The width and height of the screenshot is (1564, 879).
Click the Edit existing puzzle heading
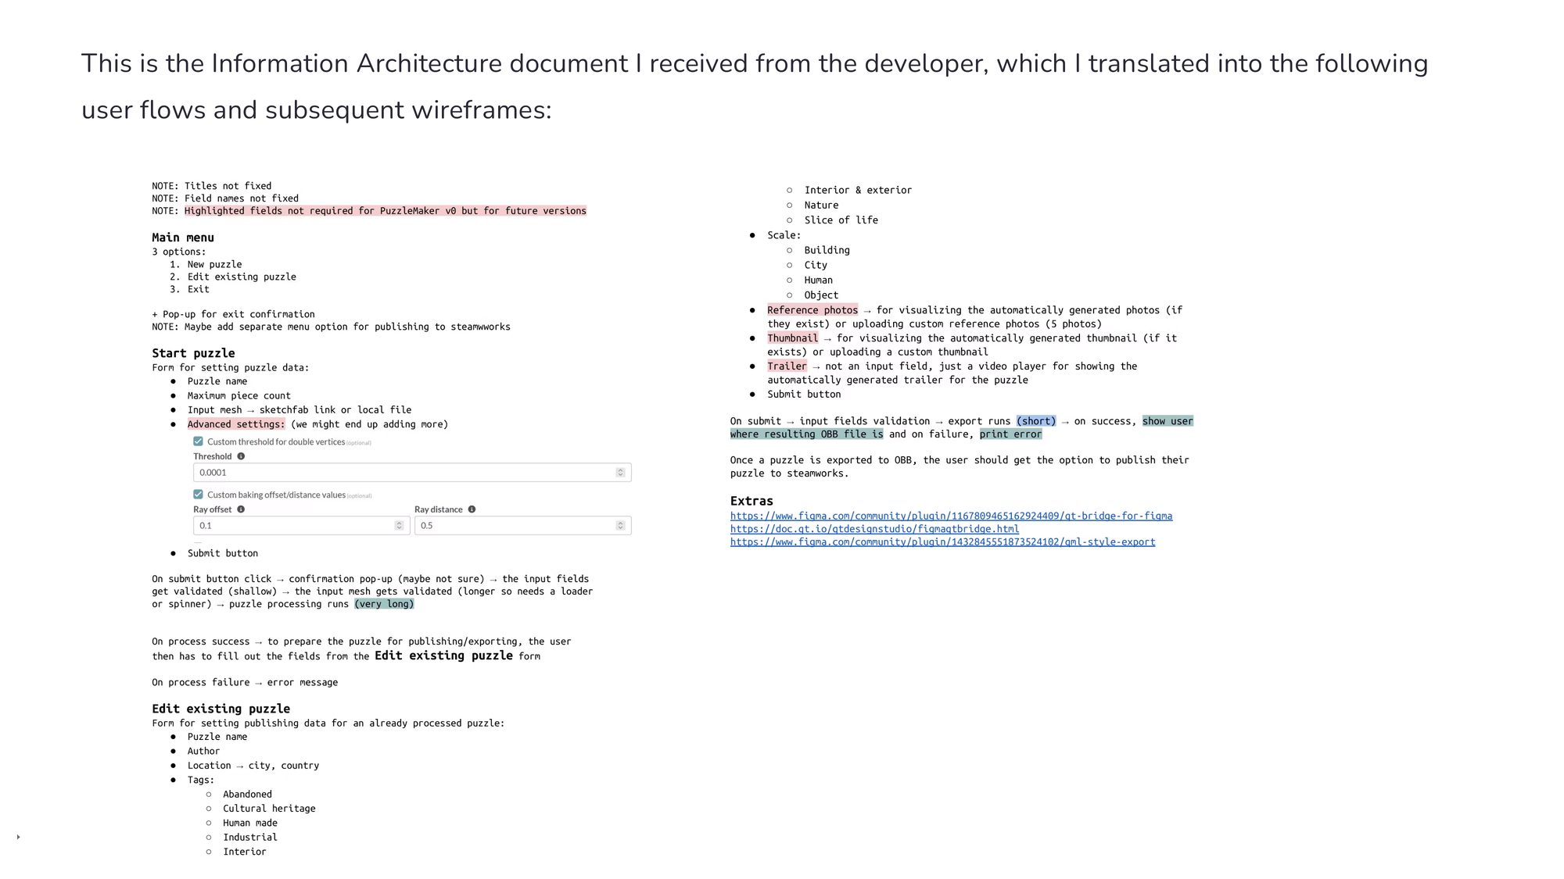[x=221, y=709]
